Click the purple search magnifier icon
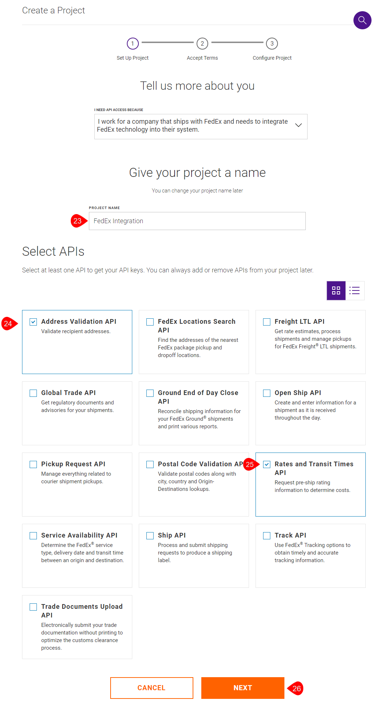The height and width of the screenshot is (709, 382). (362, 20)
